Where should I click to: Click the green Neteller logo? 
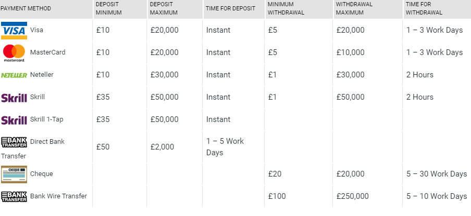[x=14, y=75]
